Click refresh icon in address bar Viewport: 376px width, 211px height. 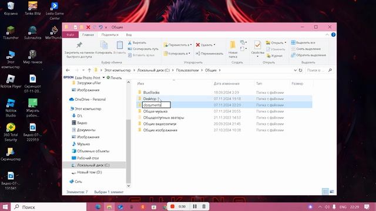pyautogui.click(x=300, y=70)
